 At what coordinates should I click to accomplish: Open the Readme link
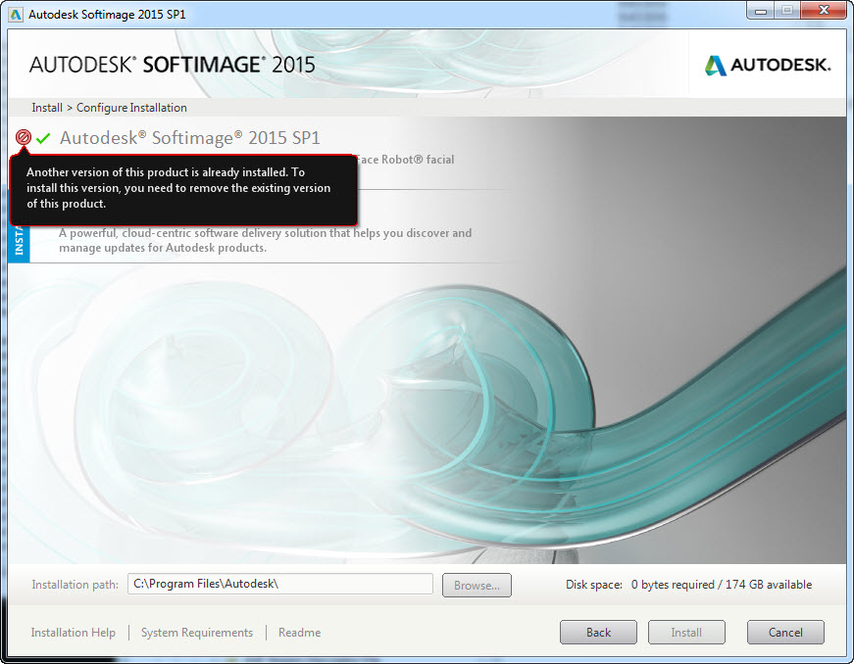299,633
